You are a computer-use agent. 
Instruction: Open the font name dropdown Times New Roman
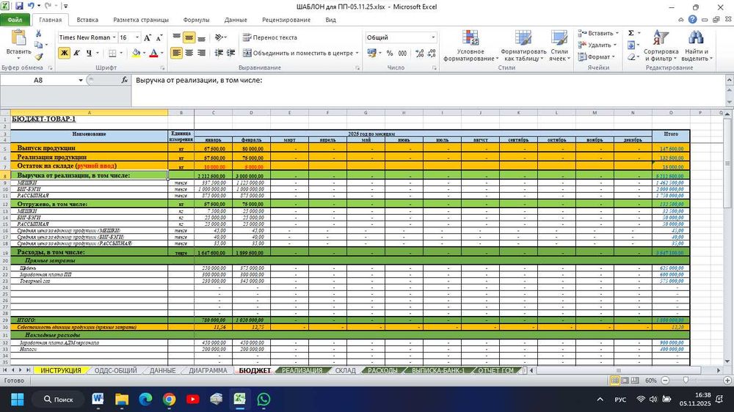pos(114,37)
